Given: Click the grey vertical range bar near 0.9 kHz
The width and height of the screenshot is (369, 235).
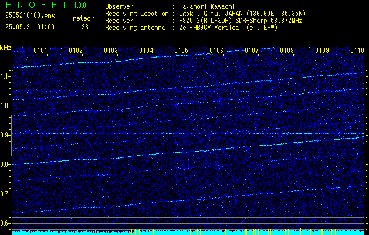Looking at the screenshot, I should click(11, 136).
